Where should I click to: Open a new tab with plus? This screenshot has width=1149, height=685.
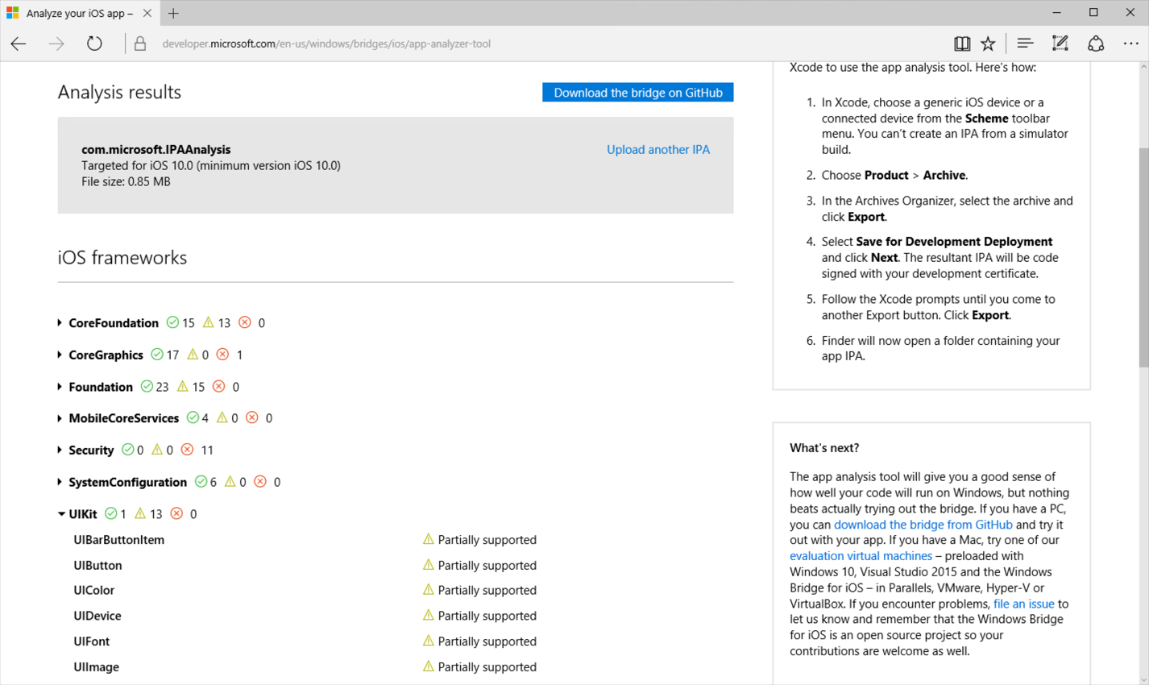coord(173,14)
